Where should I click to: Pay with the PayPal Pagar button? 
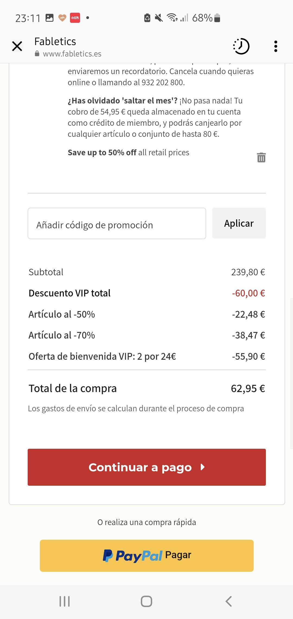click(147, 556)
